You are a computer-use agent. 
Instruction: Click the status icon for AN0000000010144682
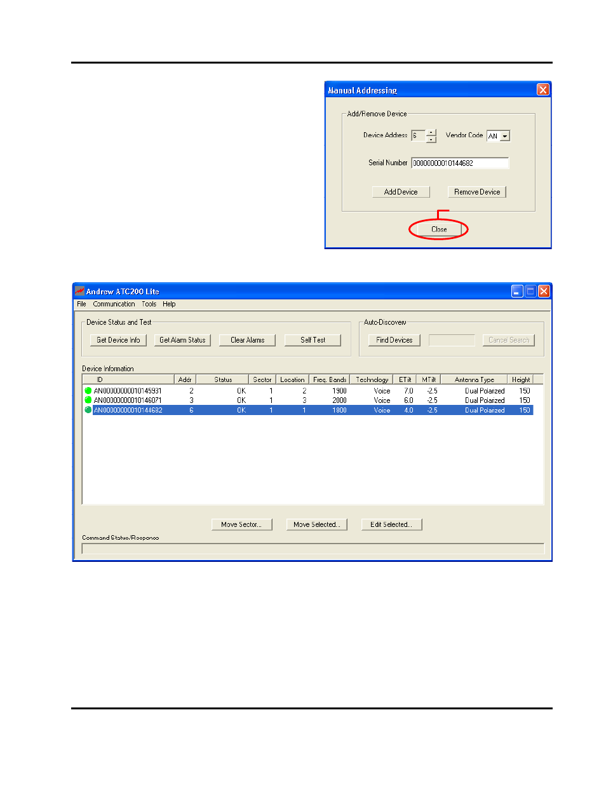[88, 410]
